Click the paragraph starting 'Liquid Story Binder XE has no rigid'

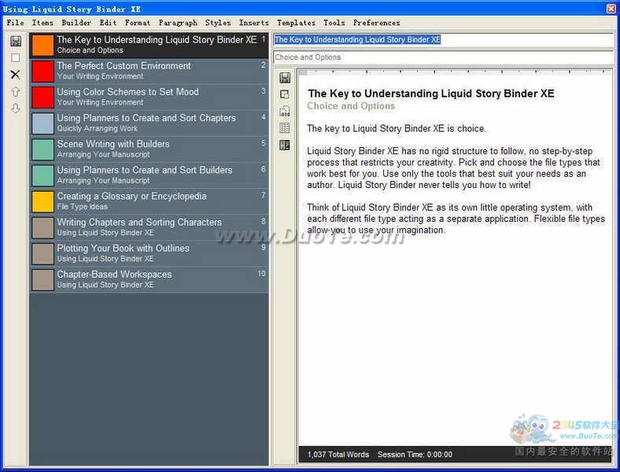point(453,168)
